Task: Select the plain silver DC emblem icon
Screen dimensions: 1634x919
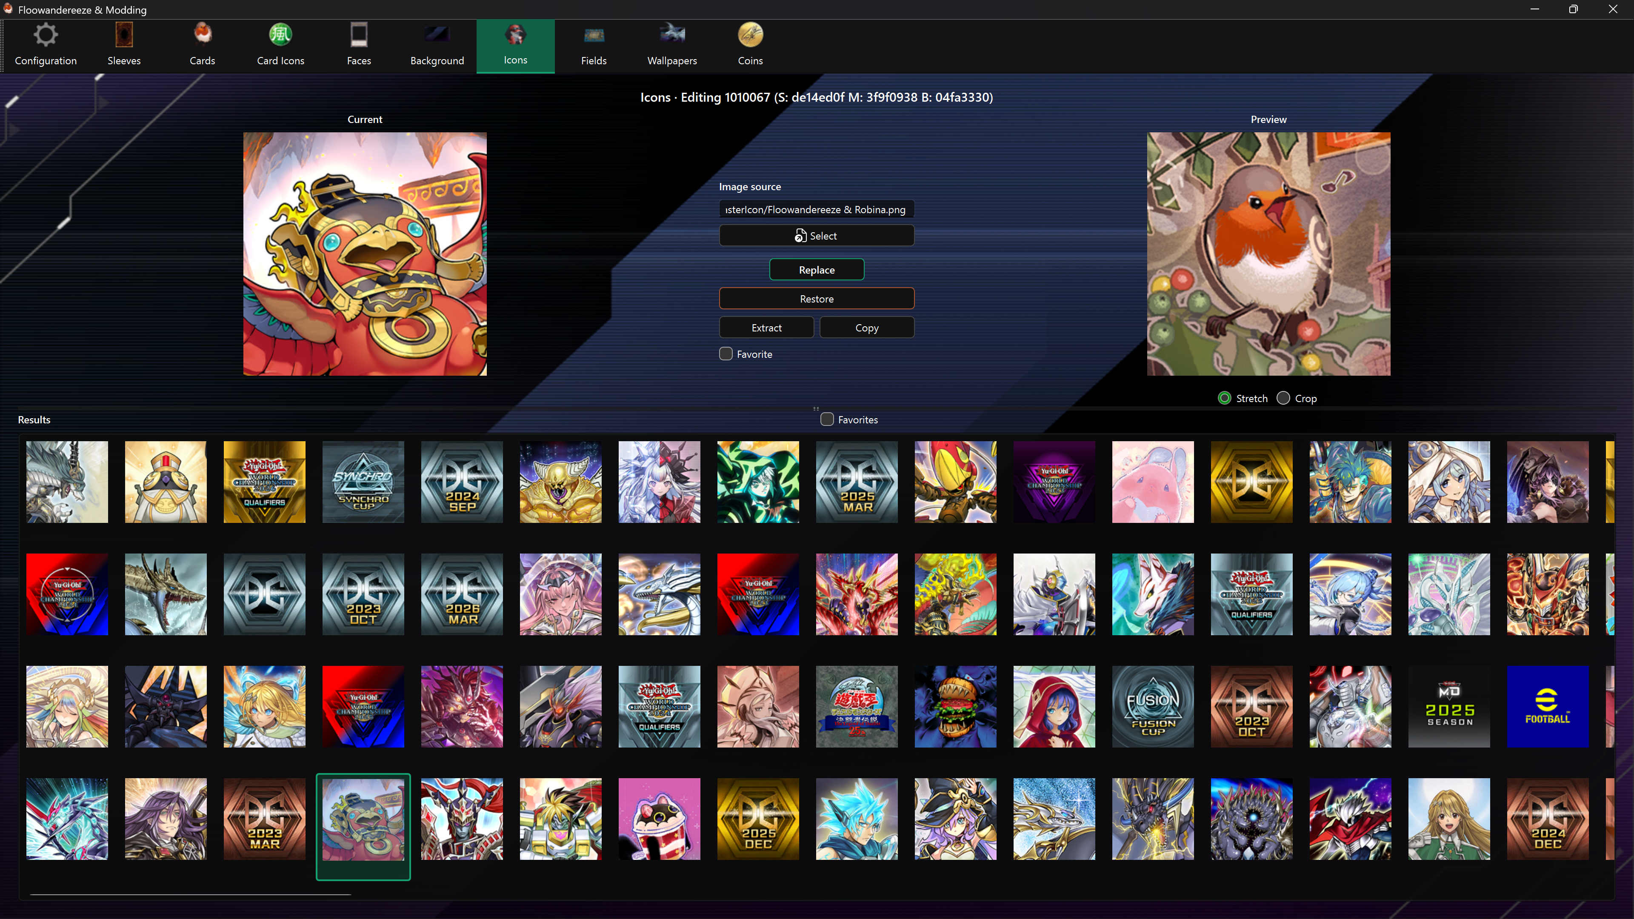Action: [x=265, y=594]
